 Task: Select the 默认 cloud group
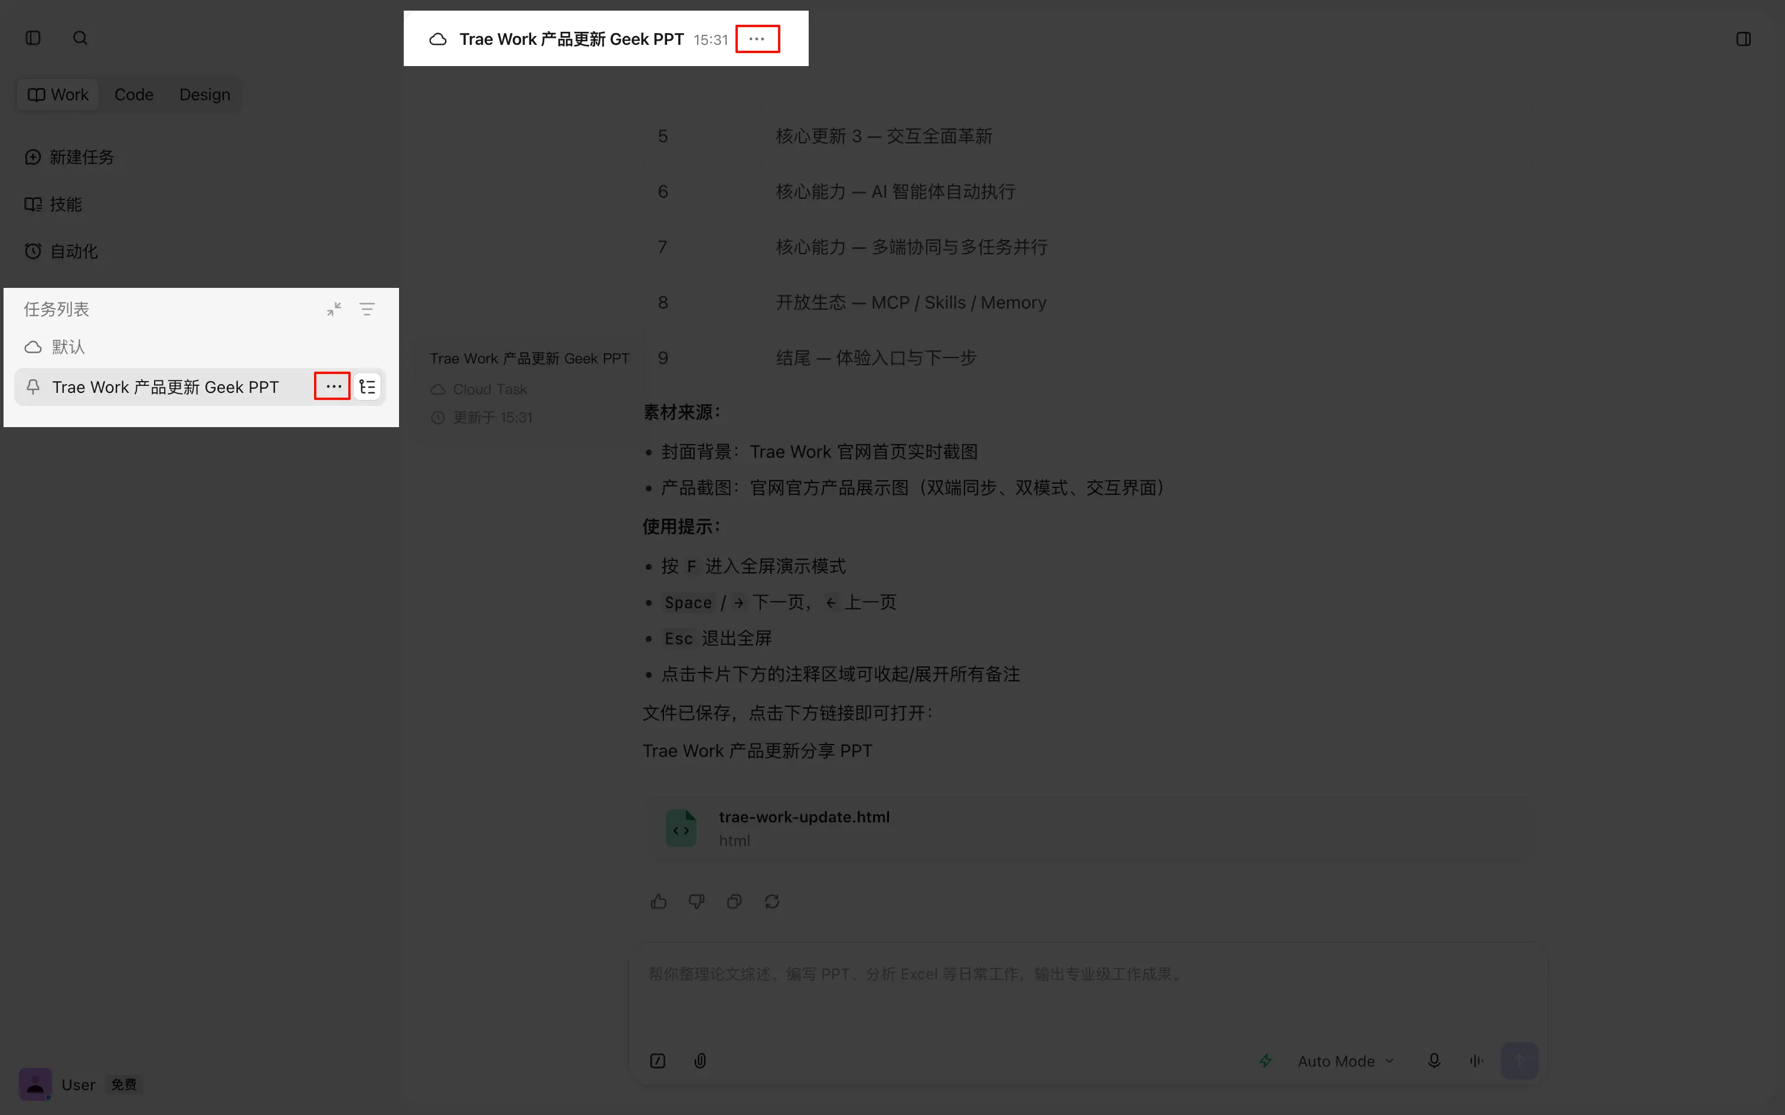54,347
